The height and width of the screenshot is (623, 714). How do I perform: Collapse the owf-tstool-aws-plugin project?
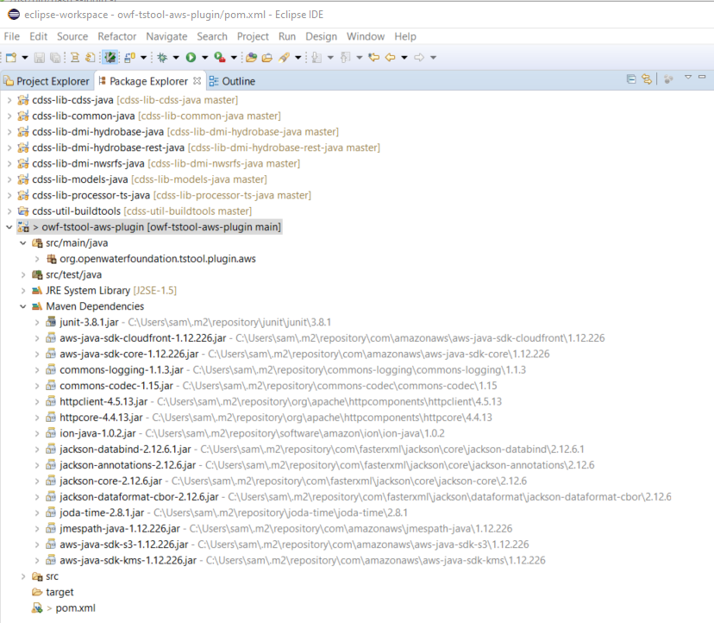[x=9, y=227]
